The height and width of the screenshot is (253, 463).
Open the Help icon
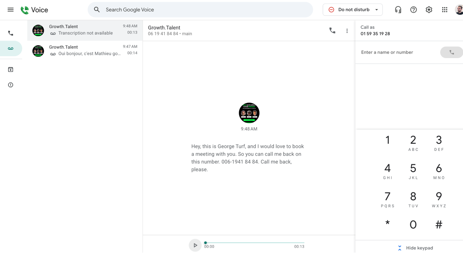pyautogui.click(x=414, y=10)
